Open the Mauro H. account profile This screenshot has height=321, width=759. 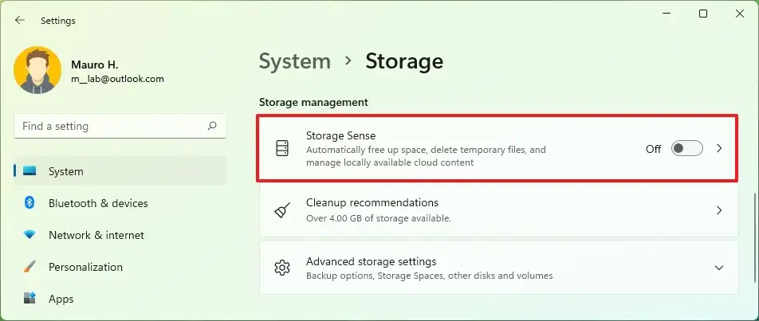coord(89,71)
